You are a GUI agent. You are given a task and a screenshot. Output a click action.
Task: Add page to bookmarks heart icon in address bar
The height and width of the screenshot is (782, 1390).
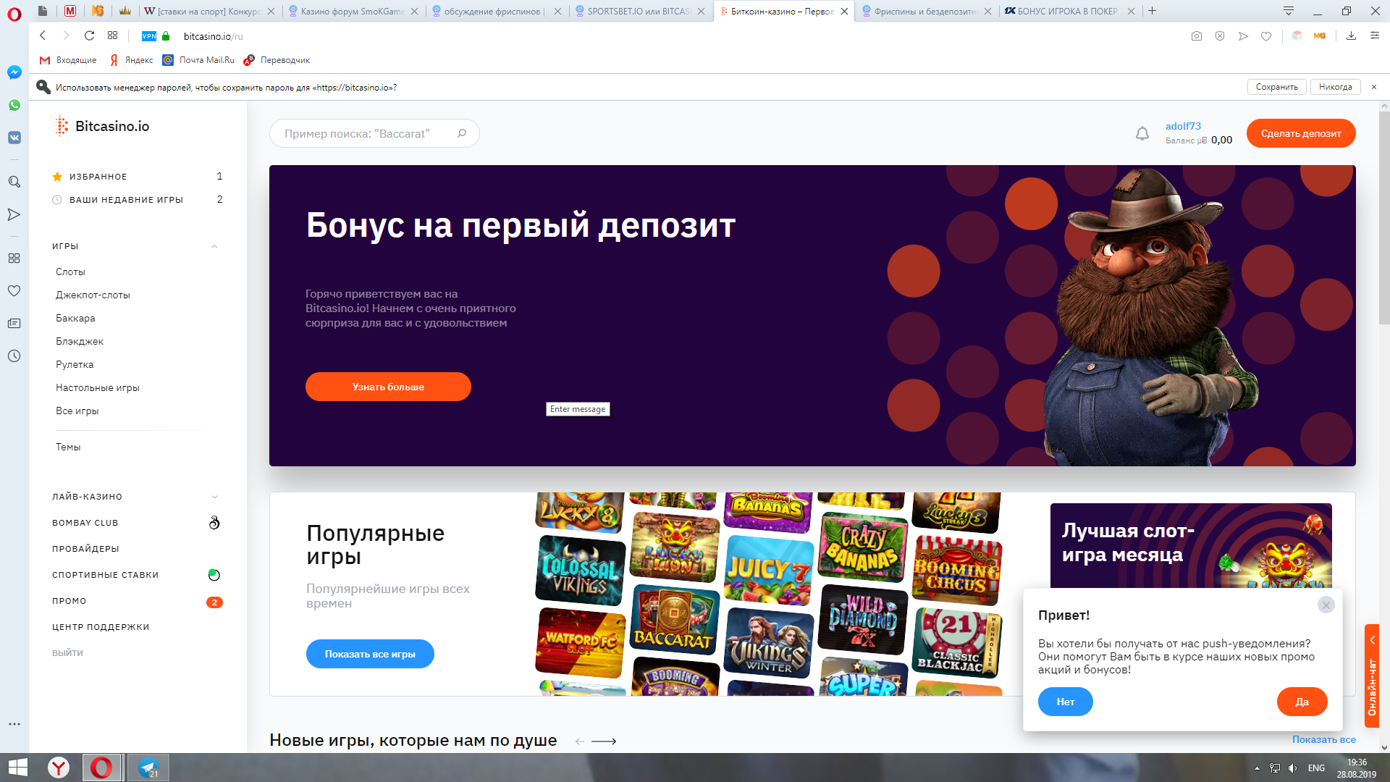point(1266,36)
